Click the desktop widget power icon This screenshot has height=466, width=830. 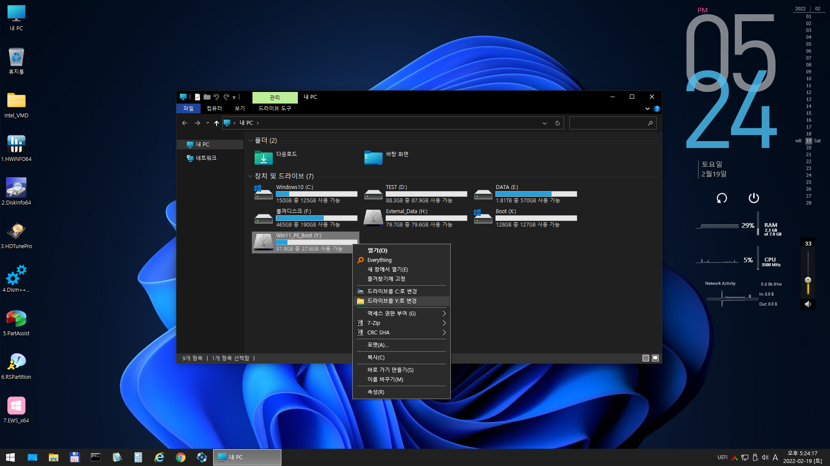753,198
